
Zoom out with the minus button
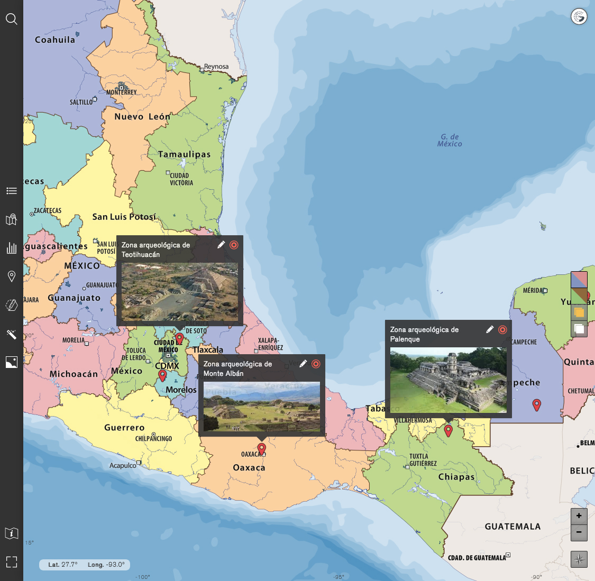point(579,532)
